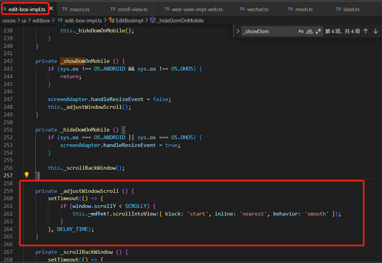Screen dimensions: 382x263
Task: Click this._adjustWindowScroll() call on line 248
Action: point(89,107)
